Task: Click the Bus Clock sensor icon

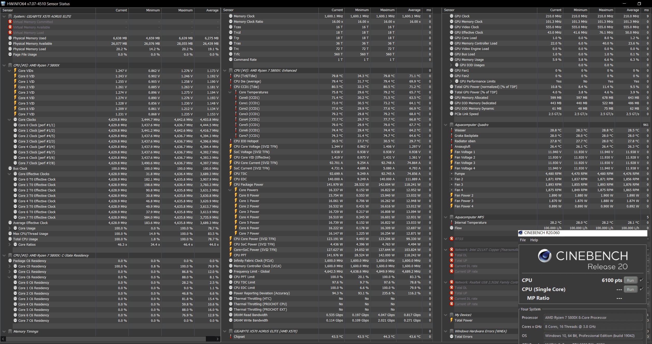Action: (x=10, y=168)
